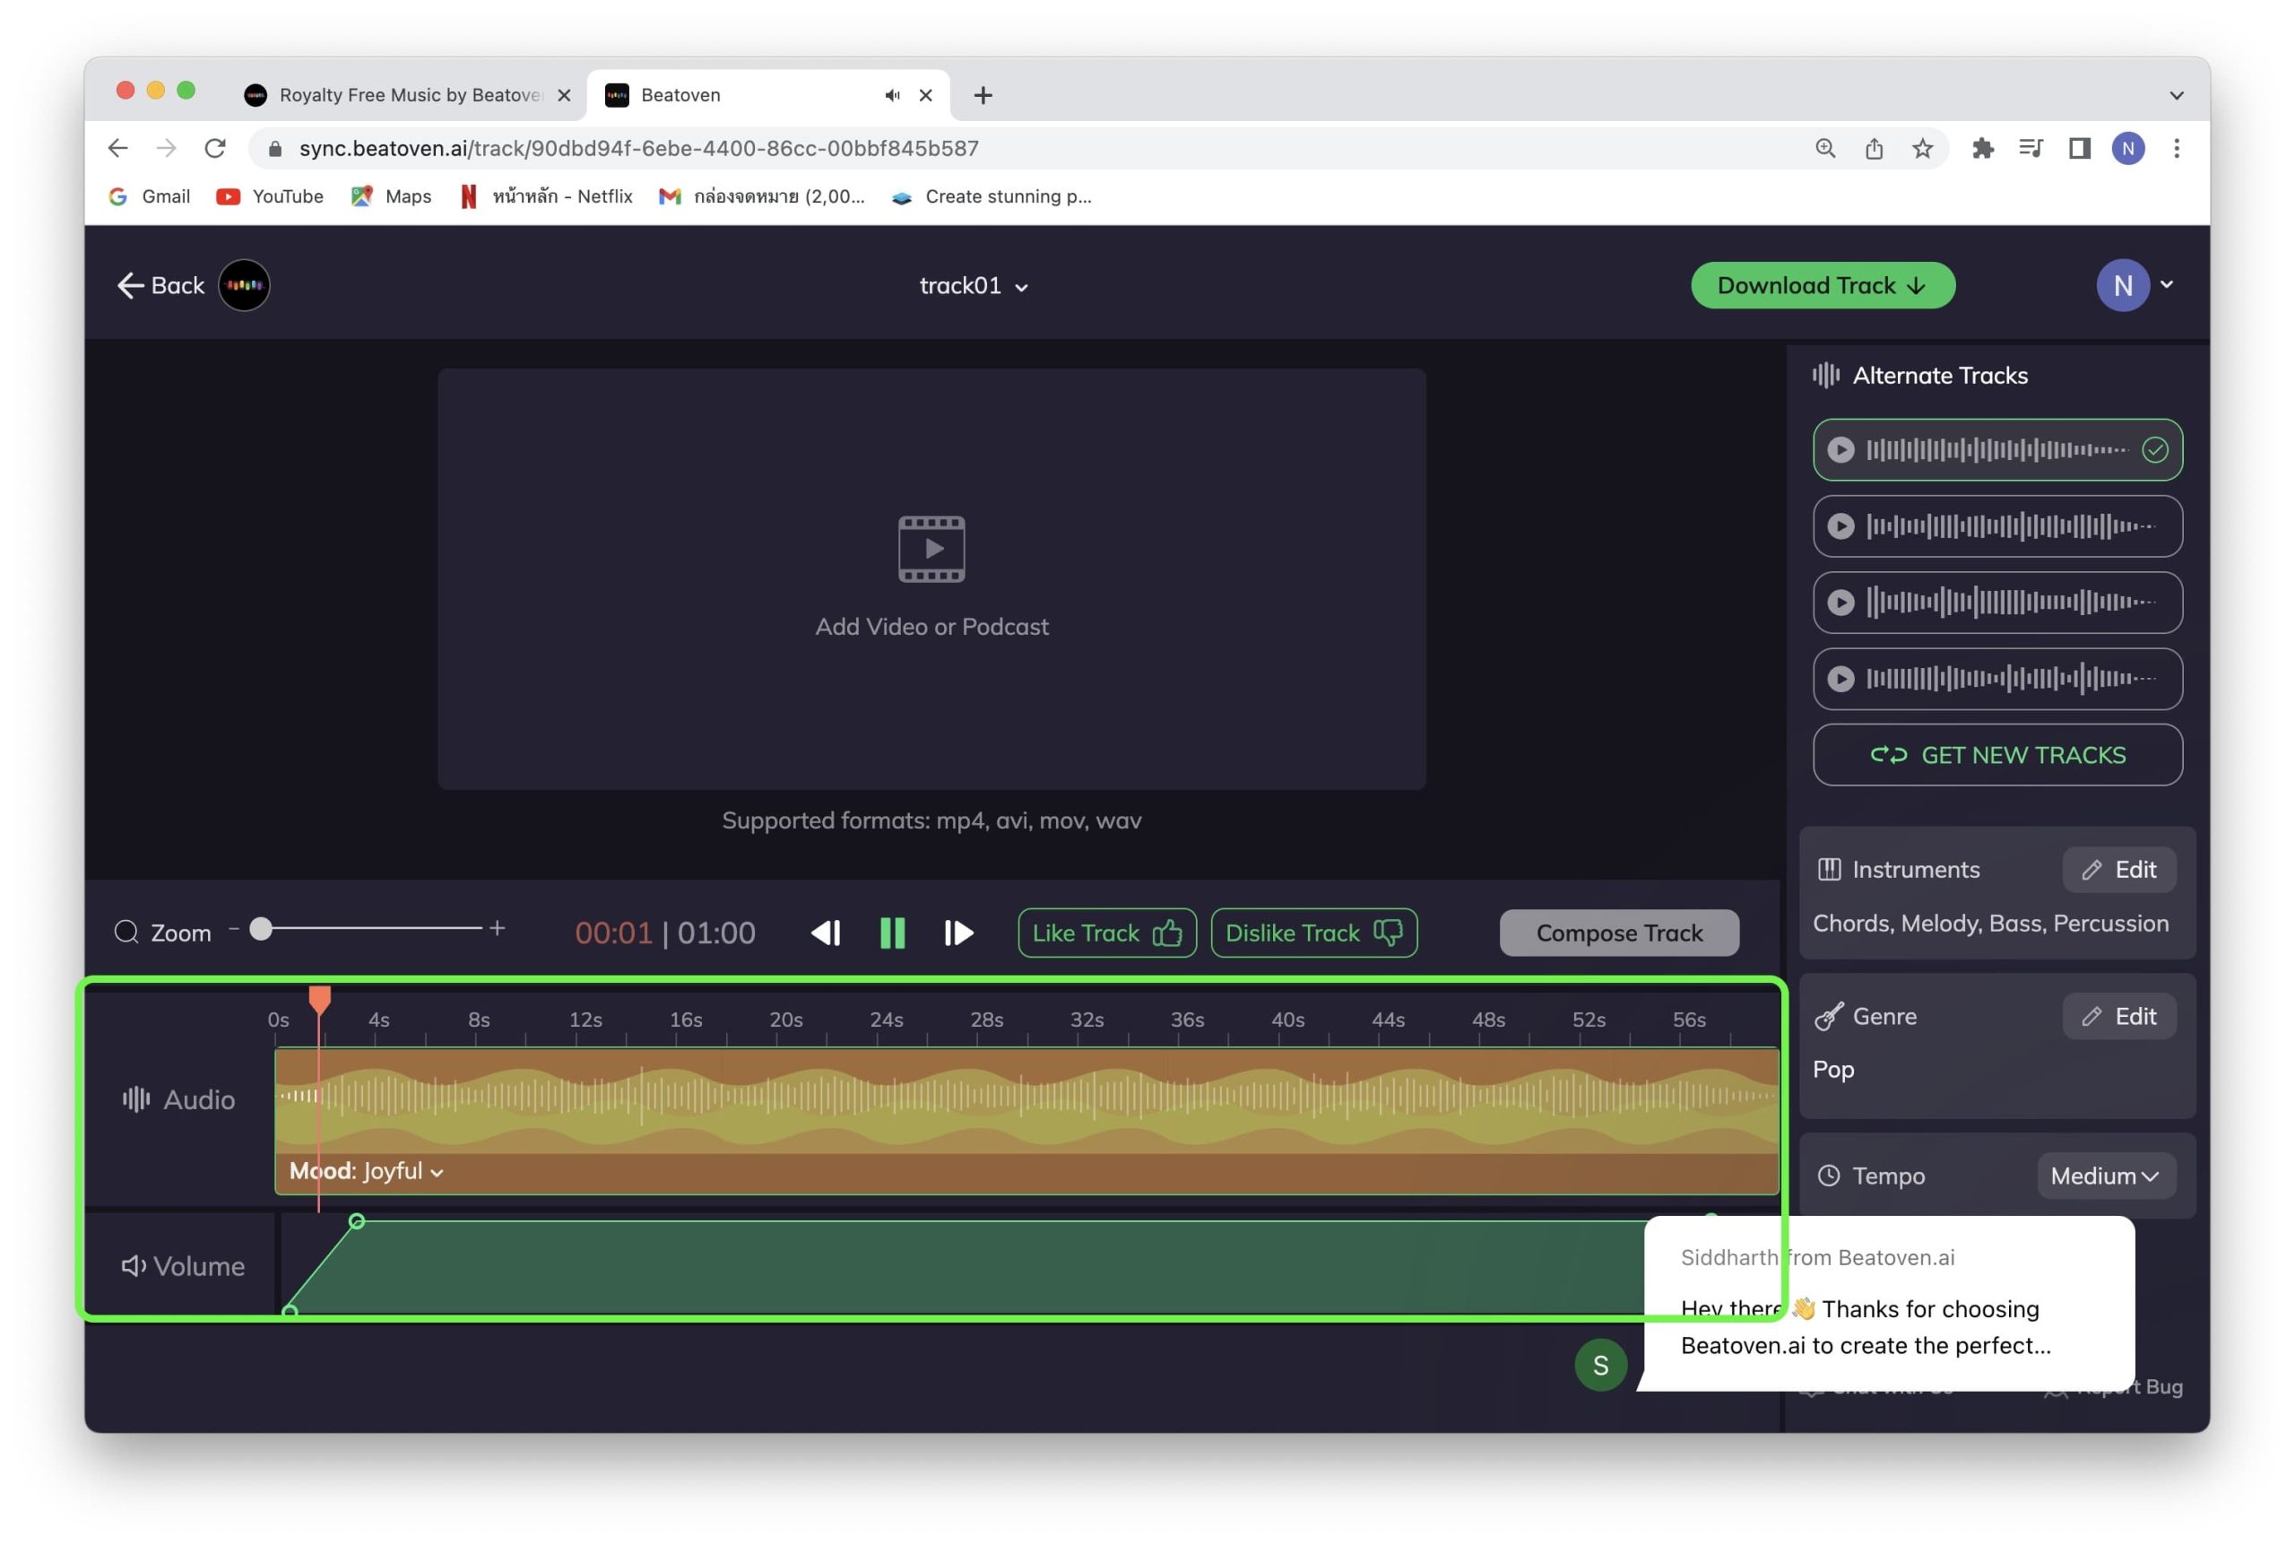Open the YouTube bookmark

[x=269, y=196]
